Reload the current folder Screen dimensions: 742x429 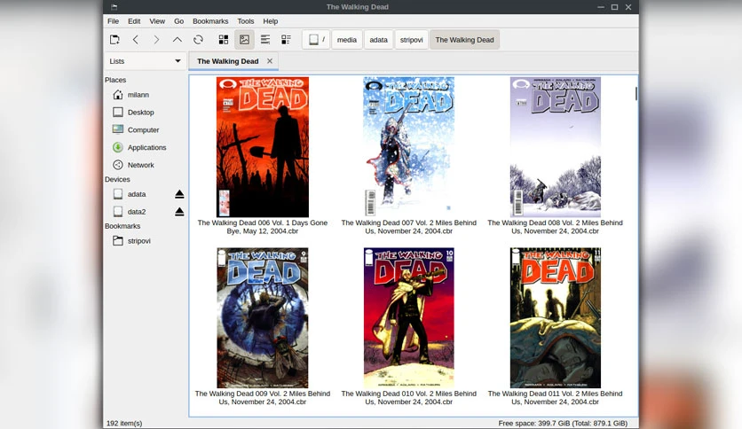tap(198, 40)
